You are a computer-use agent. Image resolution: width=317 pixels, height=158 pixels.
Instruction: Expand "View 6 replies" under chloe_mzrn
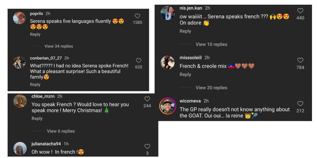[61, 131]
